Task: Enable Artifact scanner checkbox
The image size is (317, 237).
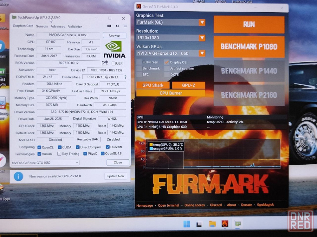Action: pyautogui.click(x=167, y=68)
